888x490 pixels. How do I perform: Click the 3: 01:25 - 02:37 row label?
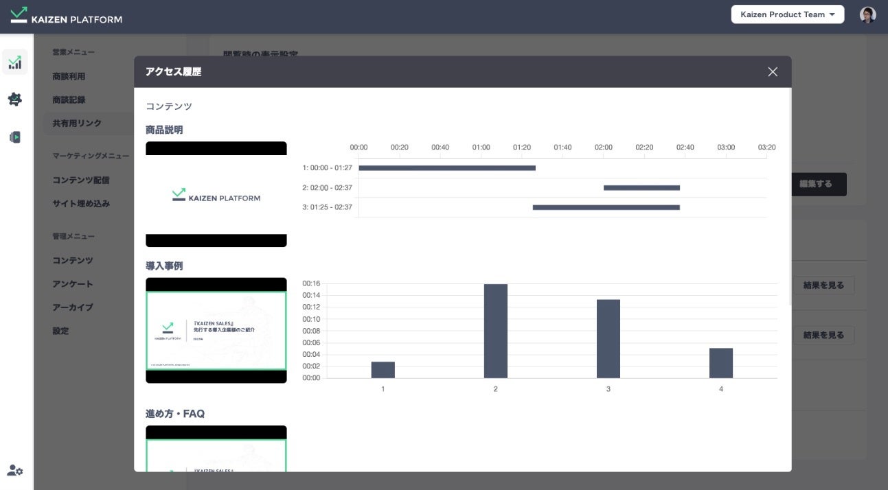(x=328, y=207)
